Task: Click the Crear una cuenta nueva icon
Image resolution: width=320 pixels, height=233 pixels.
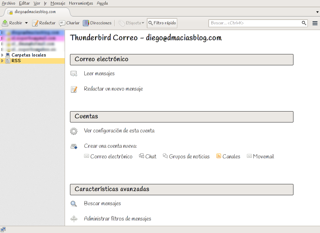Action: click(x=74, y=146)
